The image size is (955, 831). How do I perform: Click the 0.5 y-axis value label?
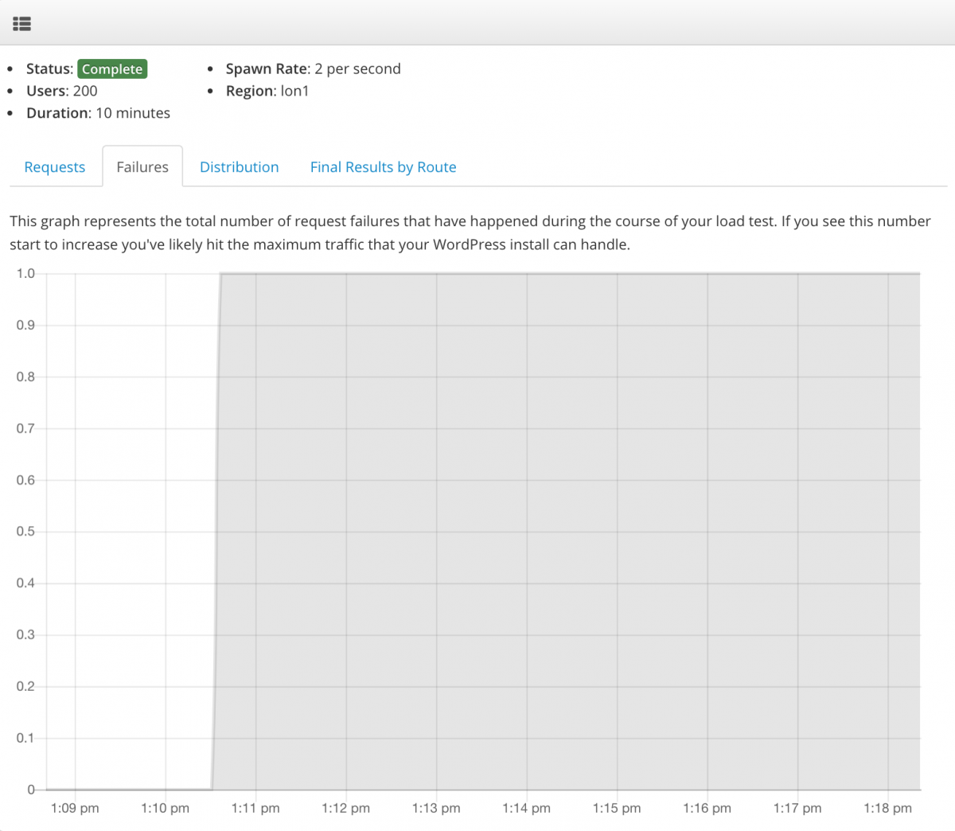coord(25,532)
